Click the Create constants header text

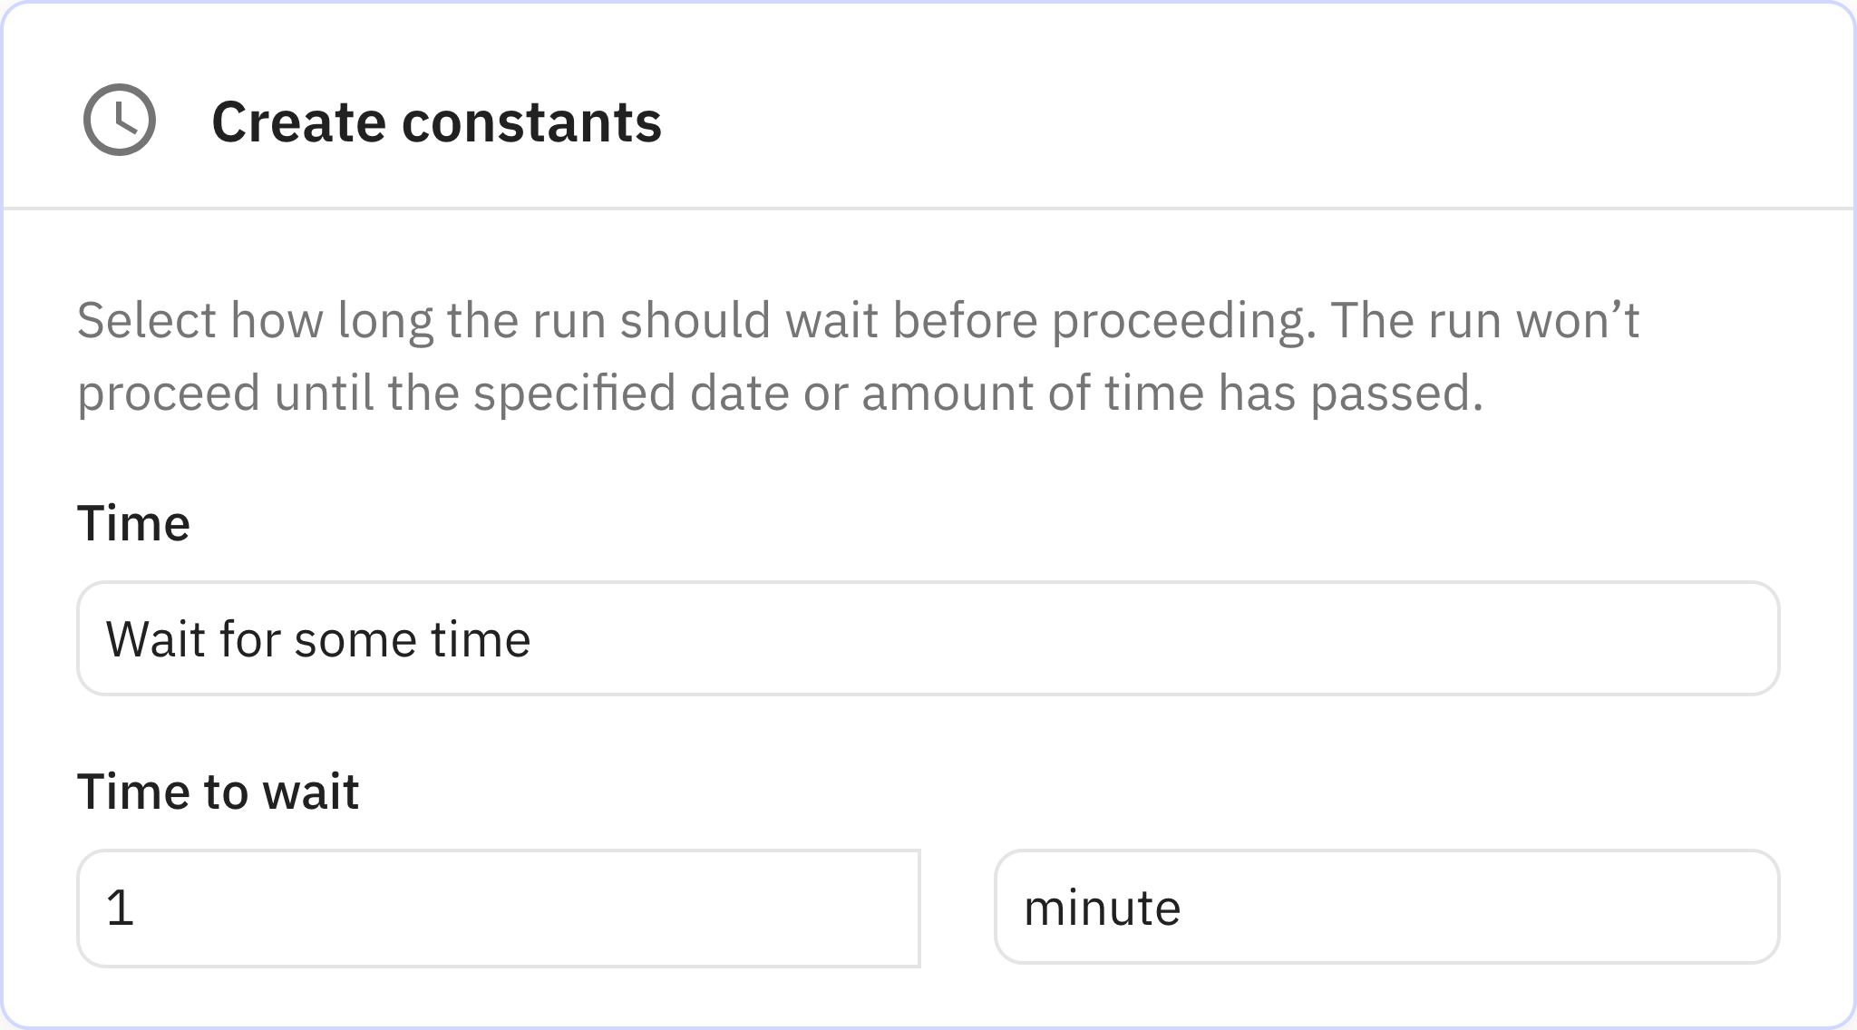[435, 122]
